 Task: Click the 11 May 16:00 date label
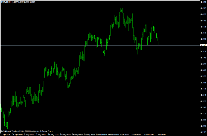(x=53, y=135)
